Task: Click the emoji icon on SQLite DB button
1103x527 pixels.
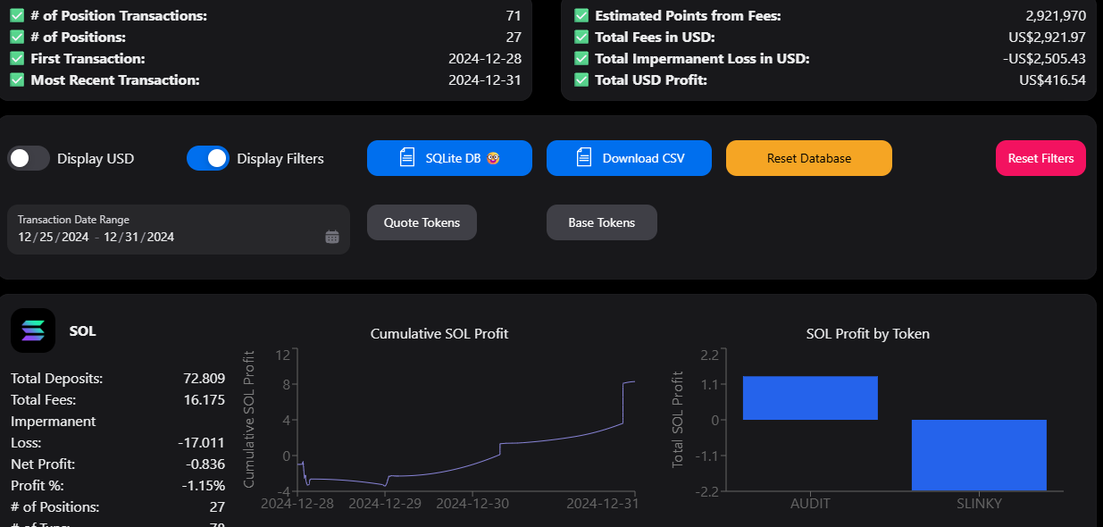Action: point(493,158)
